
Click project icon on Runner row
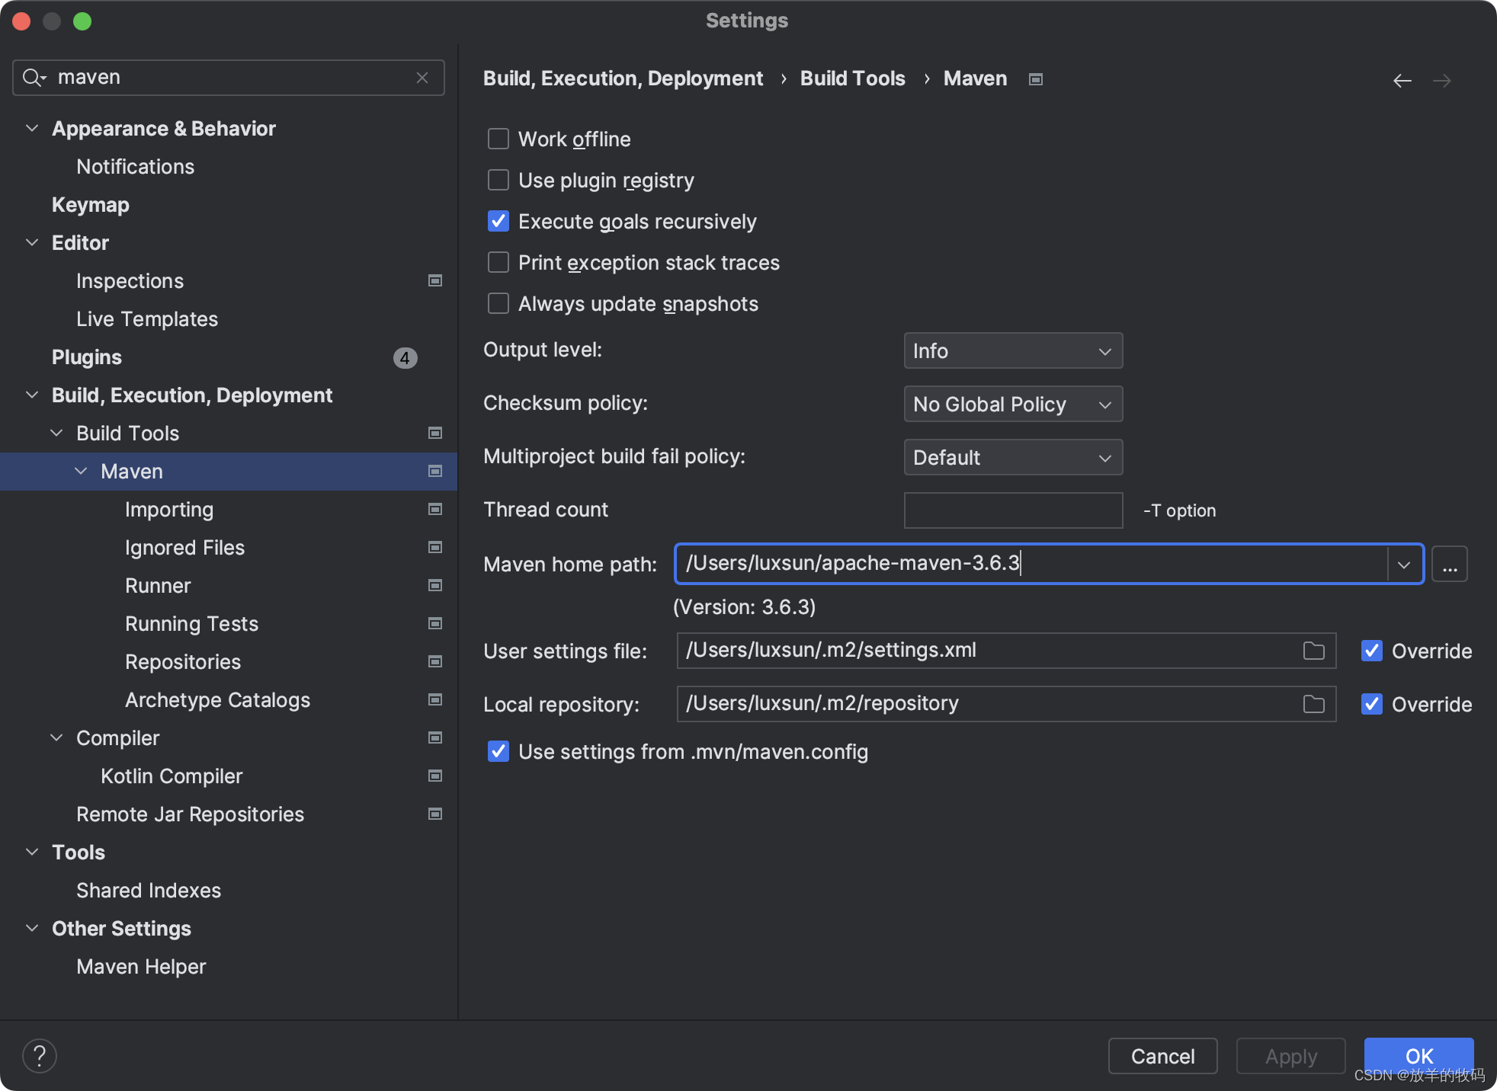pos(435,585)
